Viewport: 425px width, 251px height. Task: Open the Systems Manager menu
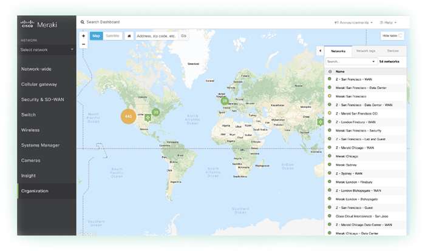tap(41, 145)
